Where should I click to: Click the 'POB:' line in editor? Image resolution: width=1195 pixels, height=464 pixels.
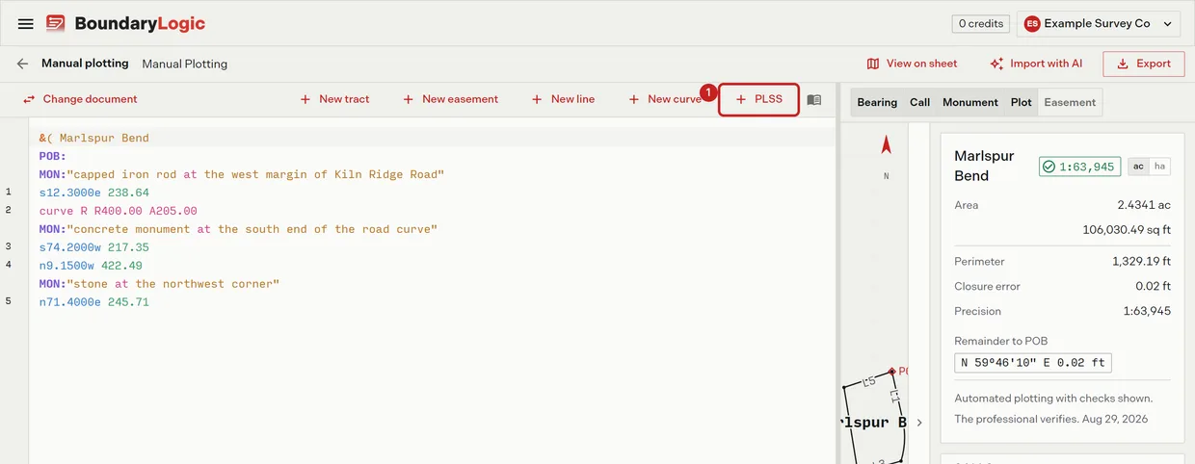pos(53,156)
